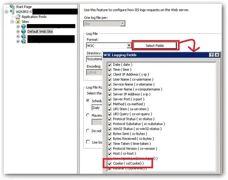Toggle Time Taken ( time-taken ) checkbox
Viewport: 228px width, 180px height.
tap(110, 144)
